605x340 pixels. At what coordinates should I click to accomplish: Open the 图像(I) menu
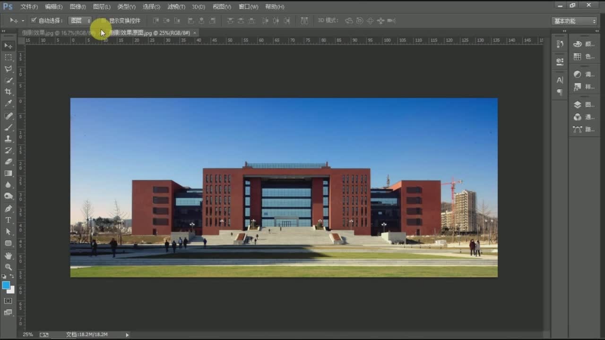78,7
